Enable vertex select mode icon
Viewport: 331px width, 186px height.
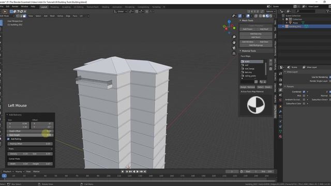[18, 16]
